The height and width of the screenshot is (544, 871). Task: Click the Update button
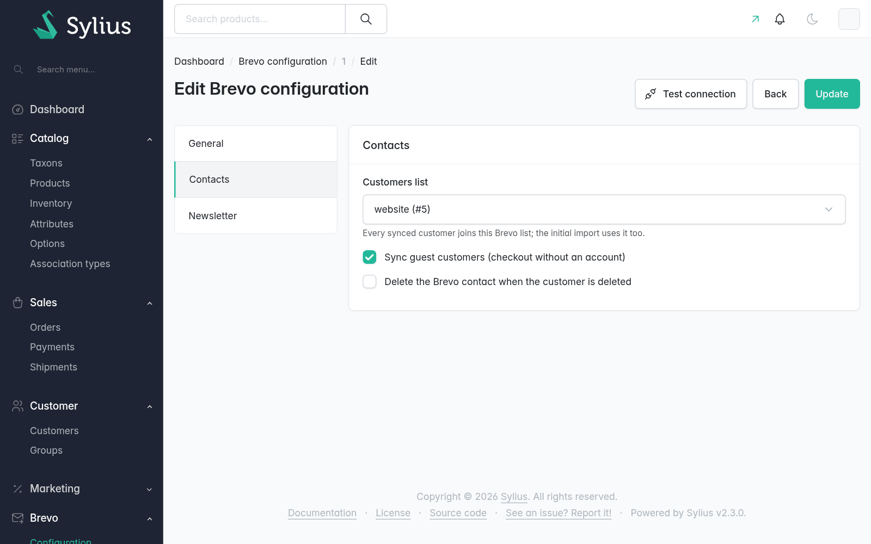832,94
